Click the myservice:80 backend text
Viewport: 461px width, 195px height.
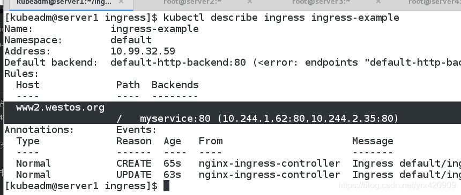pyautogui.click(x=175, y=119)
